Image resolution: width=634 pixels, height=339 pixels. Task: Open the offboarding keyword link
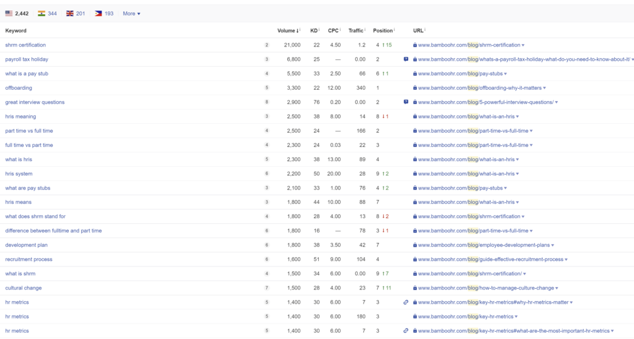[19, 88]
